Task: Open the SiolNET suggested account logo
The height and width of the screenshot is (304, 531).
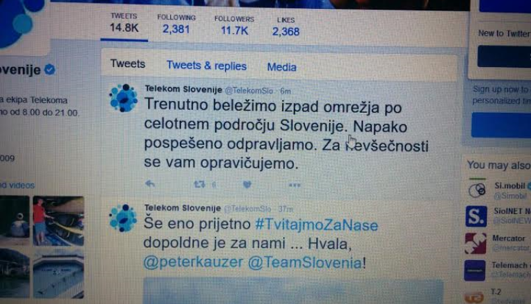Action: pos(476,216)
